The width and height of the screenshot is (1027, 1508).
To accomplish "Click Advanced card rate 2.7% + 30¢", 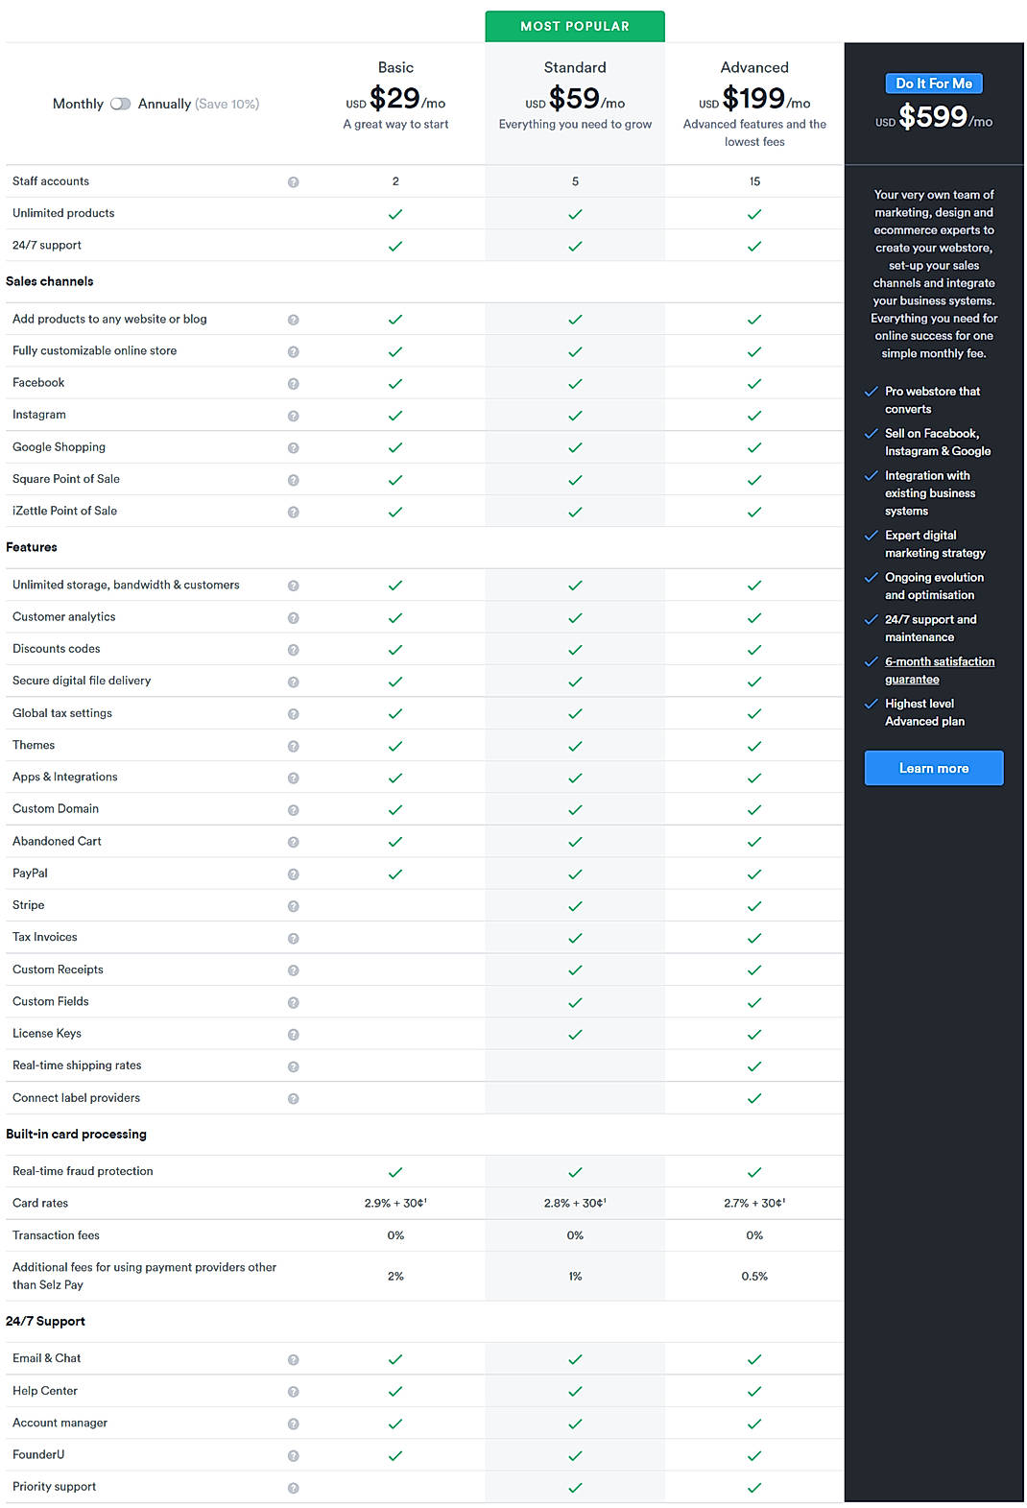I will point(754,1203).
